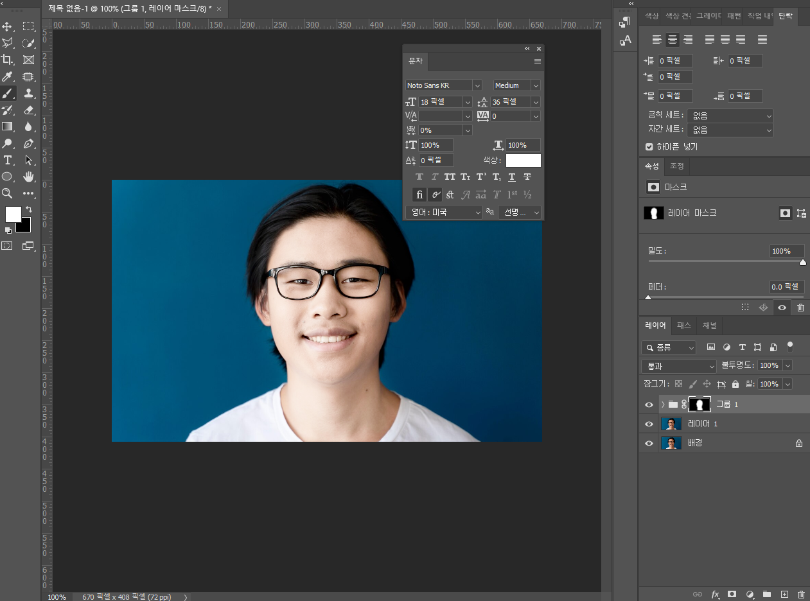
Task: Switch to the 조정 tab
Action: 677,166
